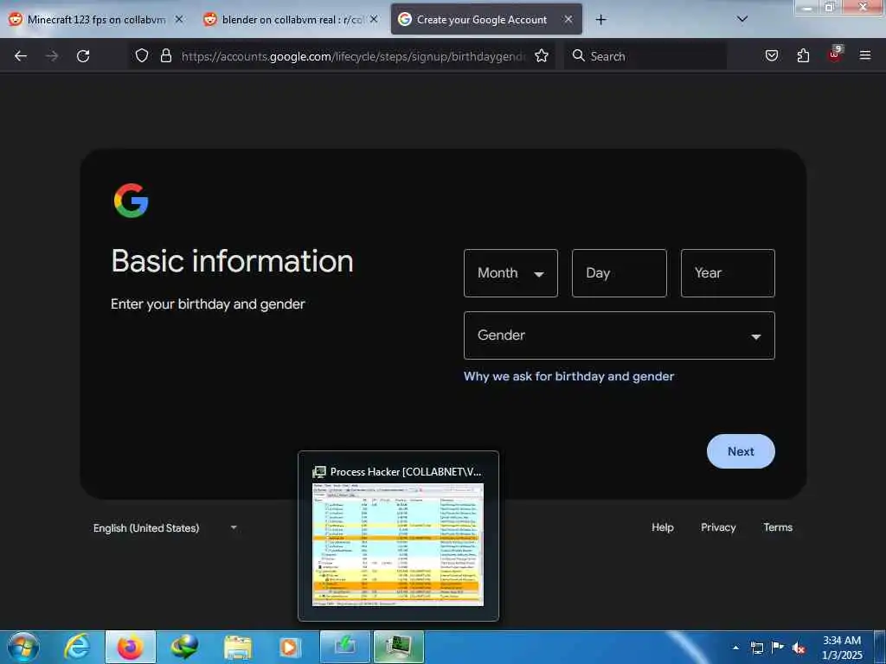Open a new tab with the plus button
The image size is (886, 664).
600,20
